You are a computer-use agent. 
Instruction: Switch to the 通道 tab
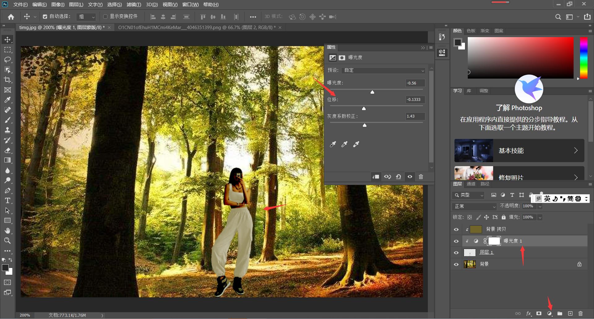471,184
